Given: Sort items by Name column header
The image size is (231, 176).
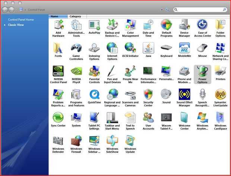Looking at the screenshot, I should (x=58, y=16).
